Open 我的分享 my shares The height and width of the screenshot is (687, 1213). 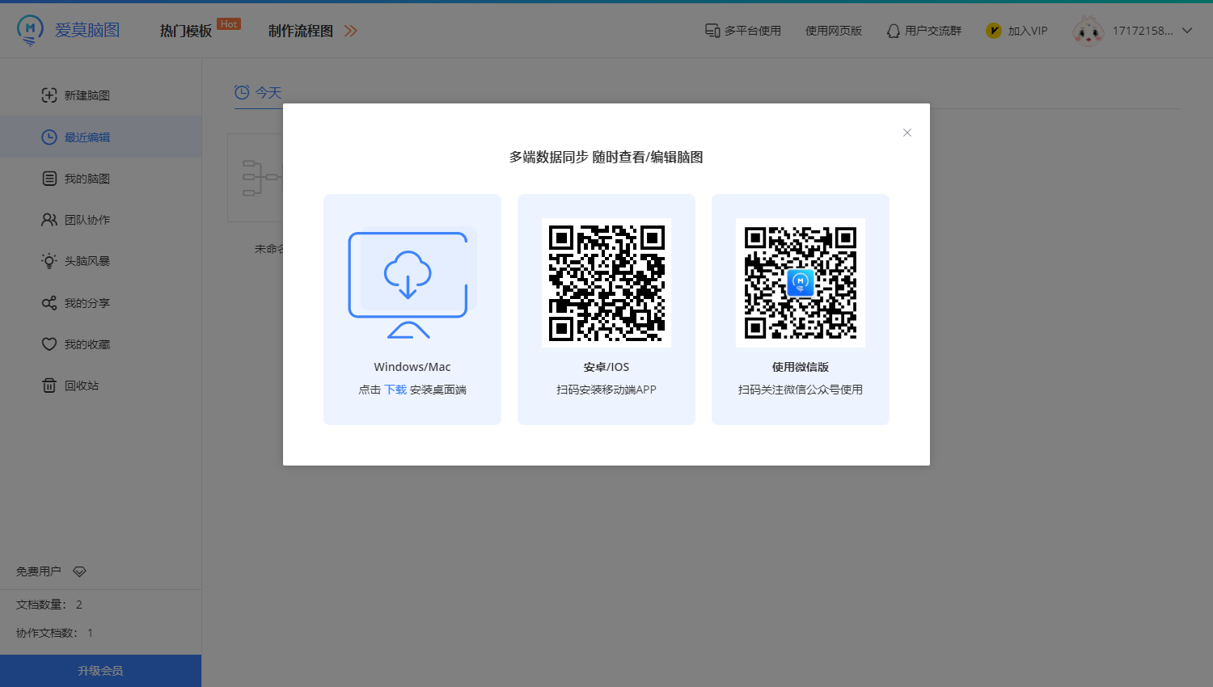[100, 303]
